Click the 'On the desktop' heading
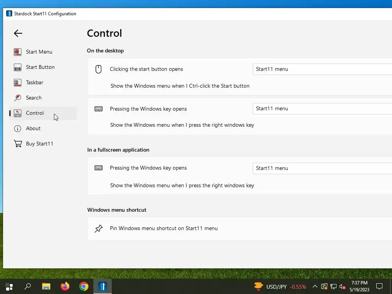Screen dimensions: 392x294 (x=105, y=51)
